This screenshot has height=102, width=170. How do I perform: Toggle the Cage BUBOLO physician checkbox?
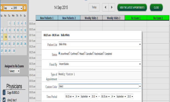tap(4, 92)
